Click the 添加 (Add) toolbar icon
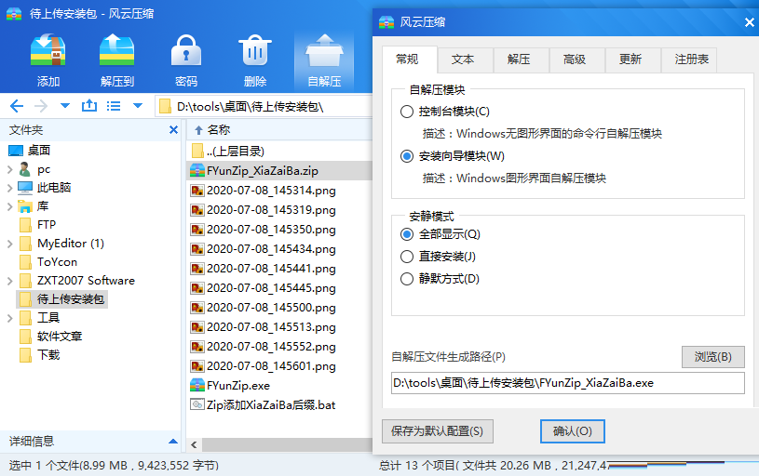This screenshot has width=759, height=476. click(47, 50)
